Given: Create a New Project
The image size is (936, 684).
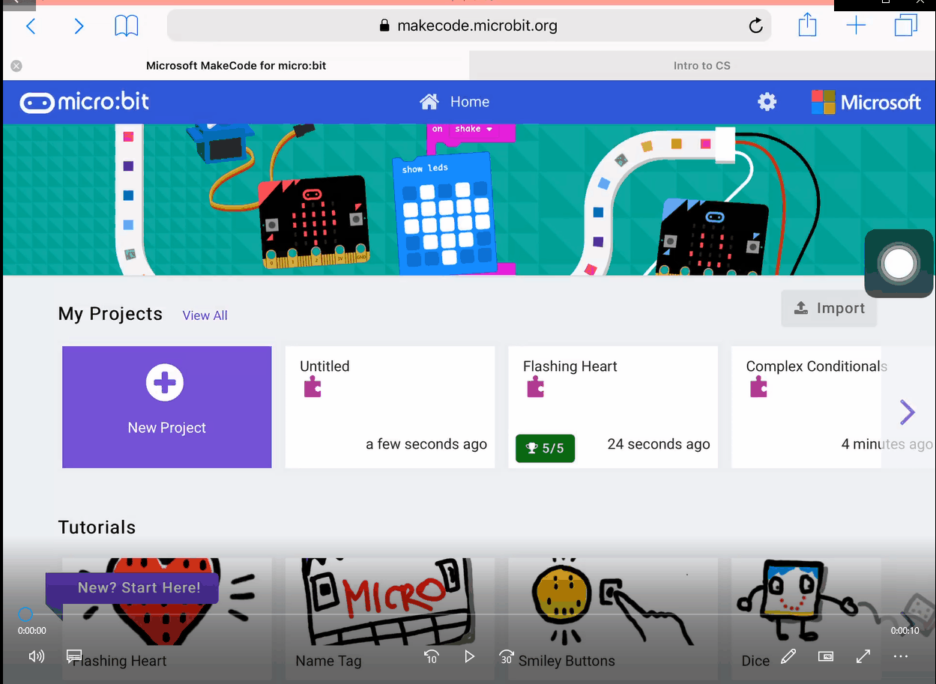Looking at the screenshot, I should [166, 407].
